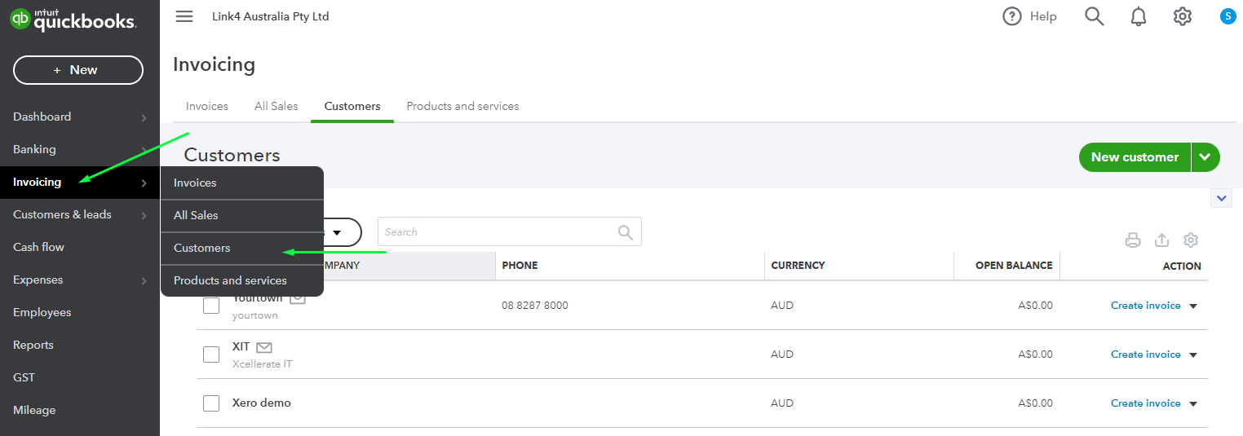
Task: Create invoice for XIT
Action: (1145, 355)
